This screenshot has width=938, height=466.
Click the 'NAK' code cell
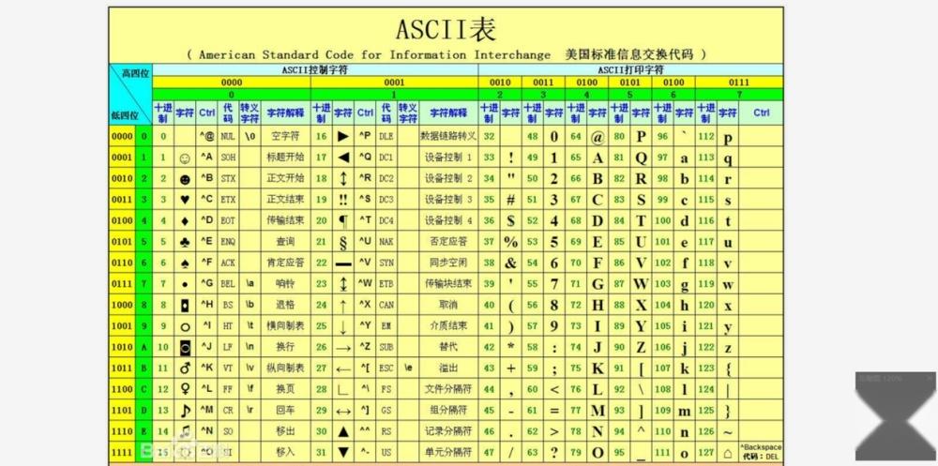coord(386,242)
